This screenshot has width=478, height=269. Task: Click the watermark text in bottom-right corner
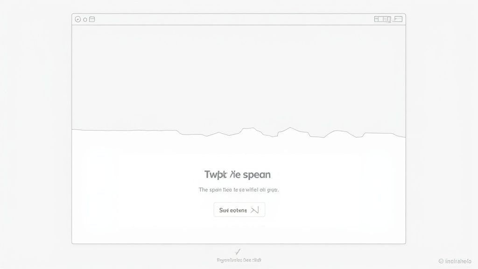458,261
